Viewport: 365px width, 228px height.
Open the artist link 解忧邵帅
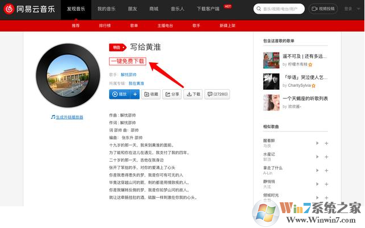(x=129, y=75)
